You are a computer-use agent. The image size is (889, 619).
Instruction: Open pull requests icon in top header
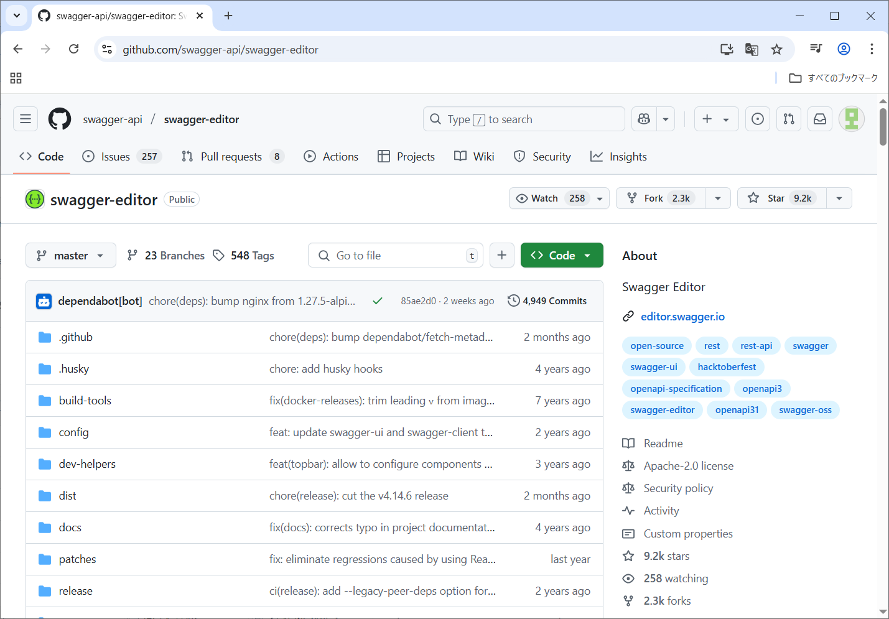pos(789,119)
